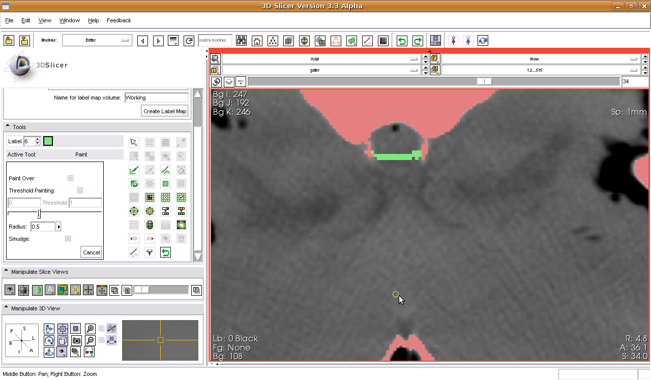Viewport: 651px width, 380px height.
Task: Click the green label color swatch
Action: coord(48,141)
